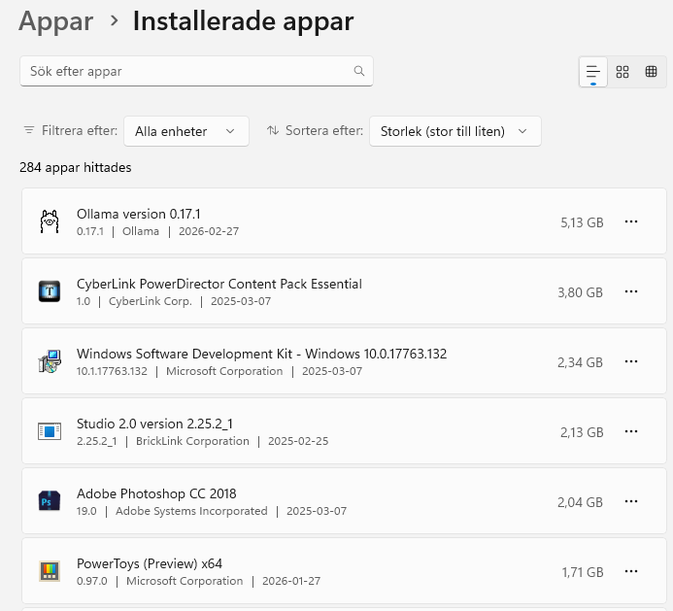
Task: Click the 1,71 GB size value
Action: 583,572
